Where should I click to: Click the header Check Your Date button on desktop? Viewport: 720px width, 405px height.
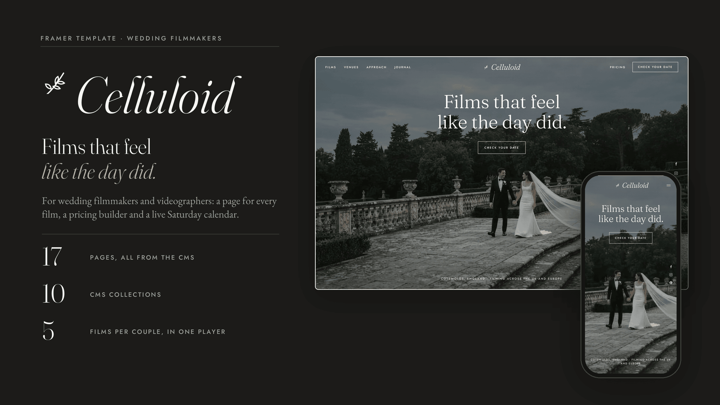pyautogui.click(x=655, y=67)
